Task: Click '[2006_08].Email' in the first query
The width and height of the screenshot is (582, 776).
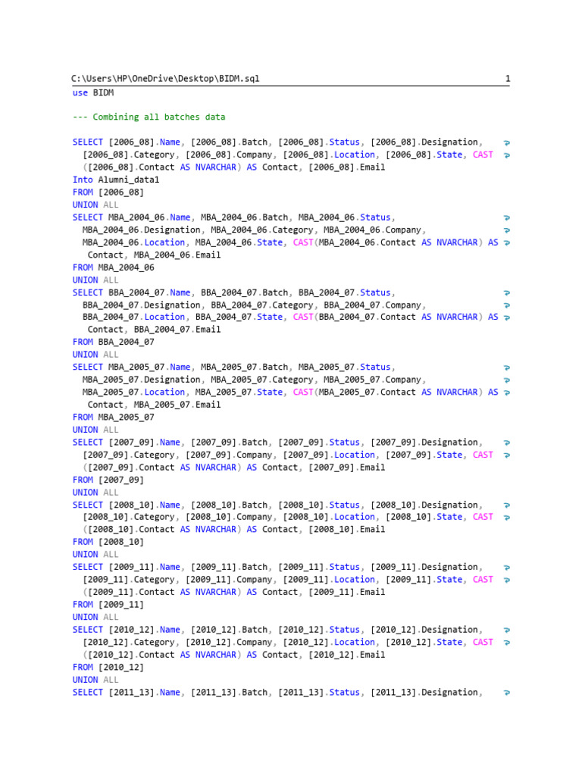Action: pos(347,167)
